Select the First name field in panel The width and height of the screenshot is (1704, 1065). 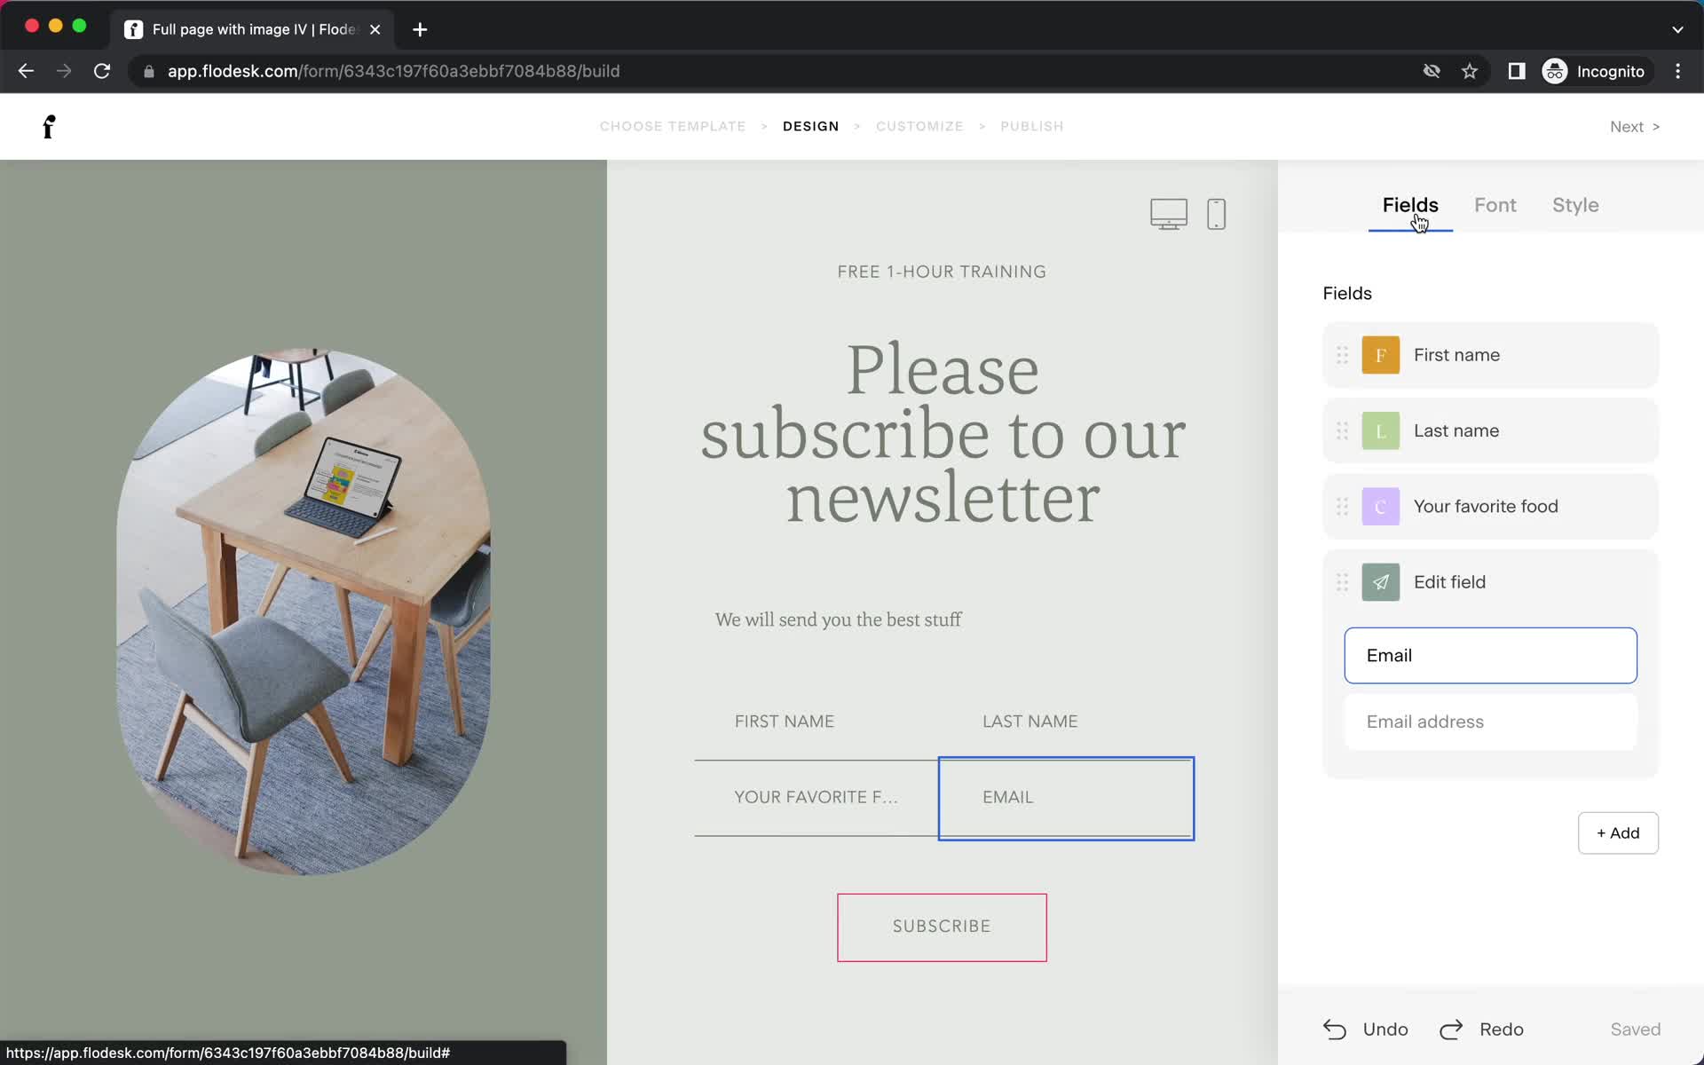point(1490,355)
